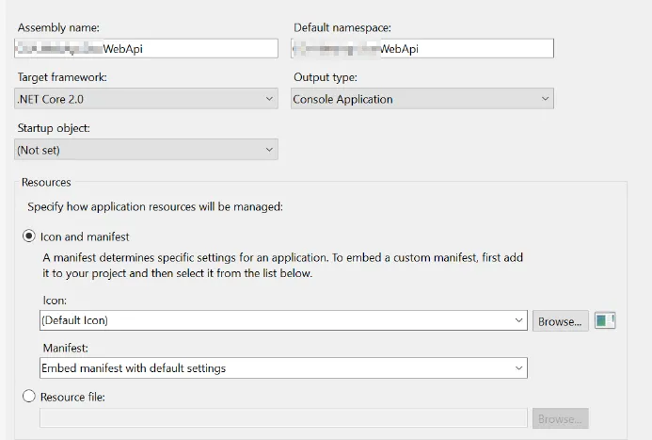The image size is (652, 440).
Task: Click the "Assembly name:" label
Action: [58, 27]
